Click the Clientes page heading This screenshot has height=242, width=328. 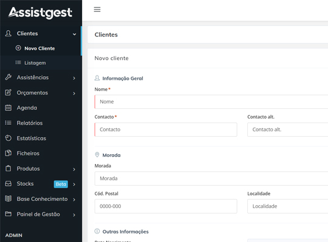pyautogui.click(x=106, y=34)
